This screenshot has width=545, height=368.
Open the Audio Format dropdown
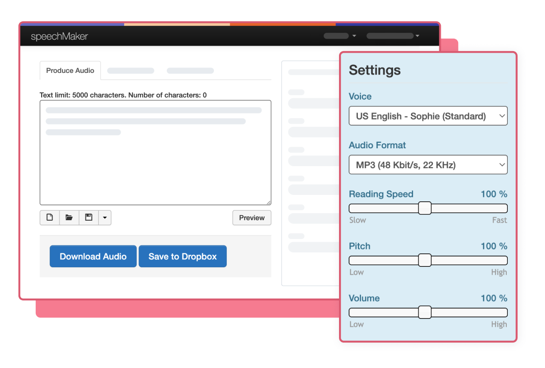(428, 165)
